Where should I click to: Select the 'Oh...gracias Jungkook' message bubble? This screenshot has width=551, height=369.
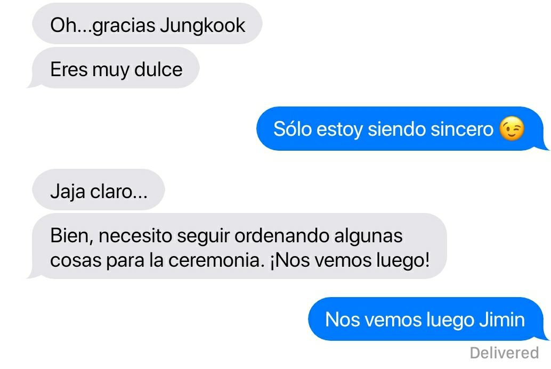pyautogui.click(x=147, y=24)
